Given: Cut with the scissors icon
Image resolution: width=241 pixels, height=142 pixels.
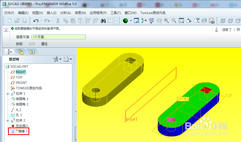Looking at the screenshot, I should click(58, 21).
